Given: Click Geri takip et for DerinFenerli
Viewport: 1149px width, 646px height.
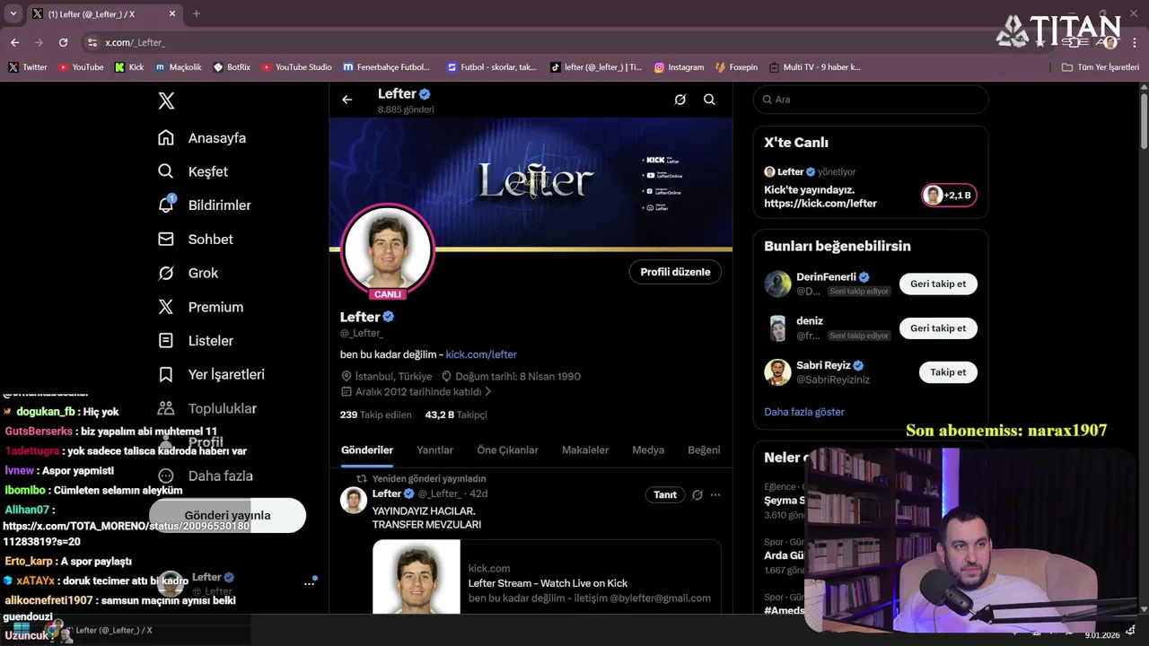Looking at the screenshot, I should tap(938, 284).
